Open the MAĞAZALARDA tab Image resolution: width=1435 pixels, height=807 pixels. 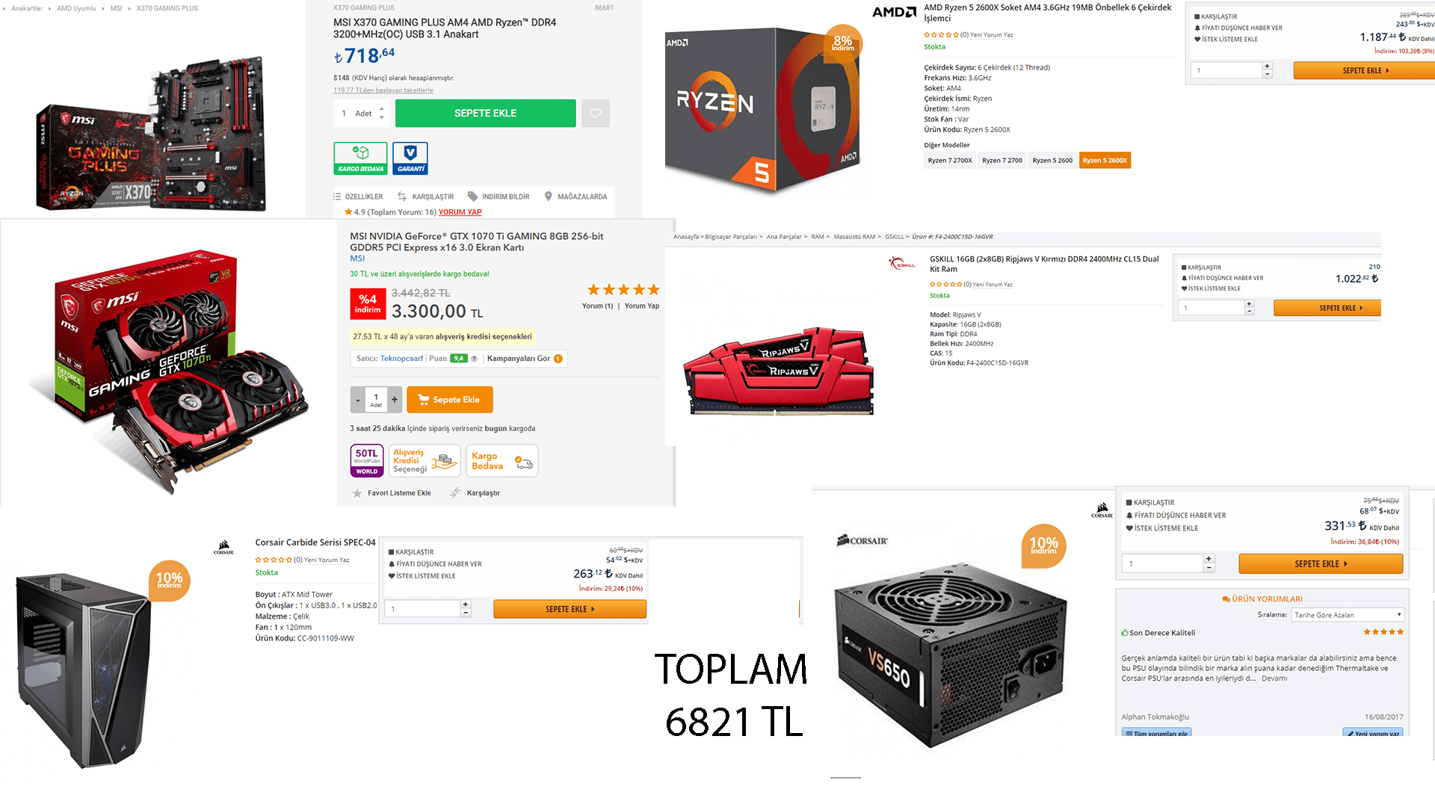pos(575,197)
